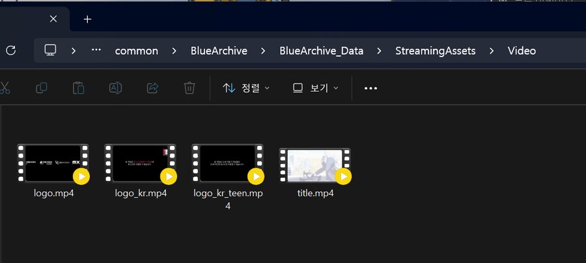Click the logo_kr.mp4 file name

[x=141, y=193]
